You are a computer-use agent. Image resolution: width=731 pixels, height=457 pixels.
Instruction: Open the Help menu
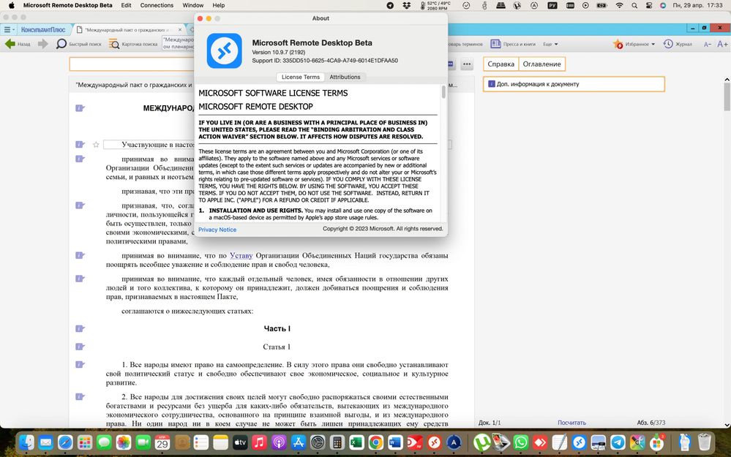point(219,6)
